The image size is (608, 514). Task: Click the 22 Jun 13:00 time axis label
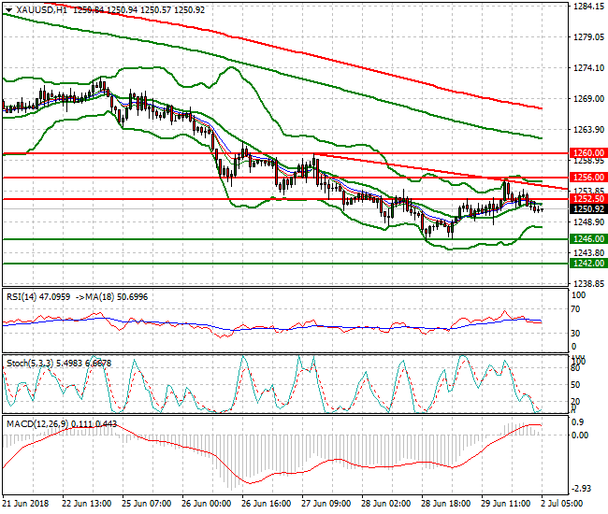click(86, 504)
